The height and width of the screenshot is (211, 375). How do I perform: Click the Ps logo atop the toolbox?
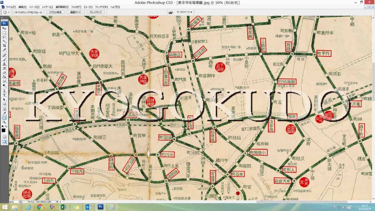tap(4, 23)
